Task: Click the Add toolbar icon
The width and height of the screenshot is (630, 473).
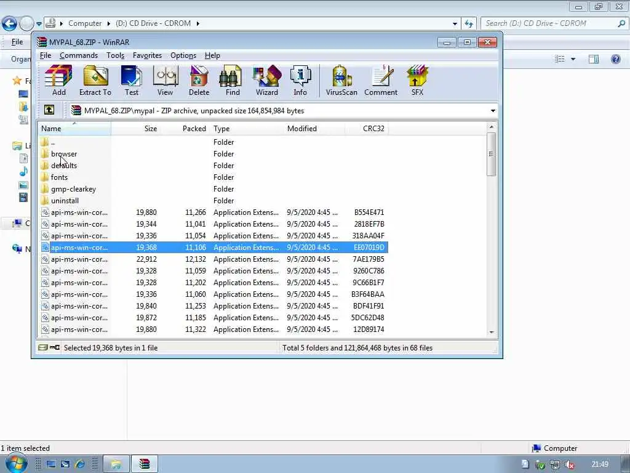Action: click(x=58, y=81)
